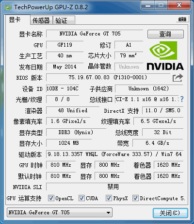194x224 pixels.
Task: Click the 发布日期 field May 2014
Action: tap(65, 67)
